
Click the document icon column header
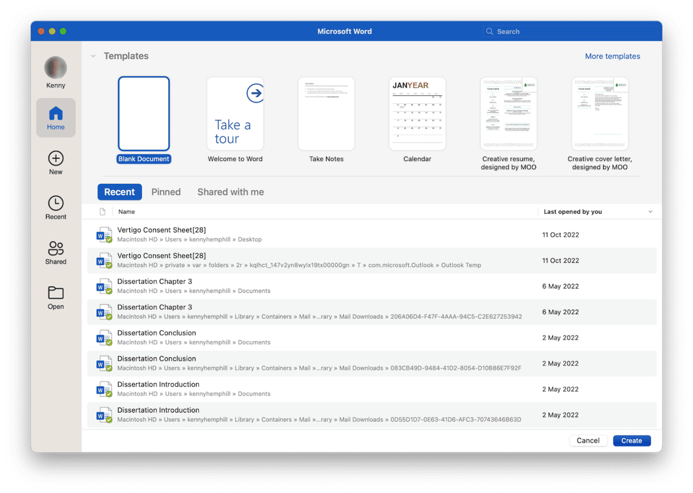103,212
